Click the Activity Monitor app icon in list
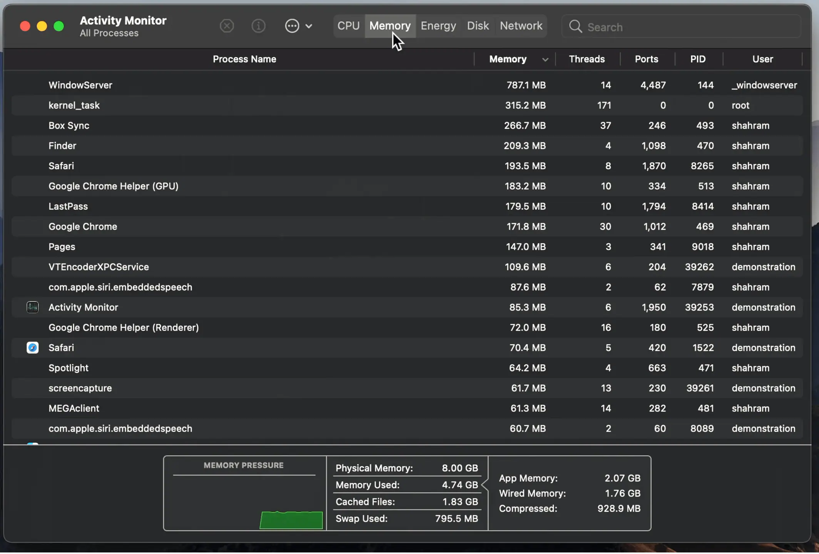819x554 pixels. (32, 307)
